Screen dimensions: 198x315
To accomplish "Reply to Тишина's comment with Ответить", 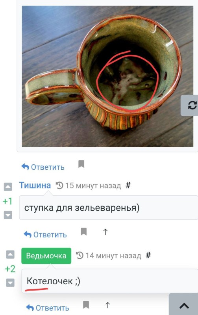I will pyautogui.click(x=45, y=234).
